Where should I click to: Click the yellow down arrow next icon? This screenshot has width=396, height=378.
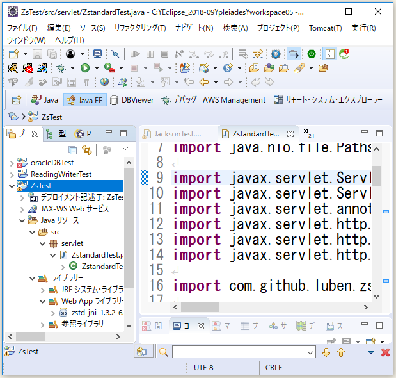coord(326,352)
